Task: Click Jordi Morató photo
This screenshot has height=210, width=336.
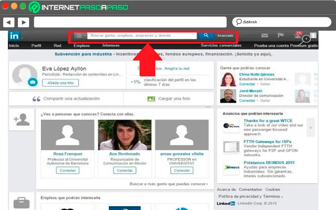Action: (228, 96)
